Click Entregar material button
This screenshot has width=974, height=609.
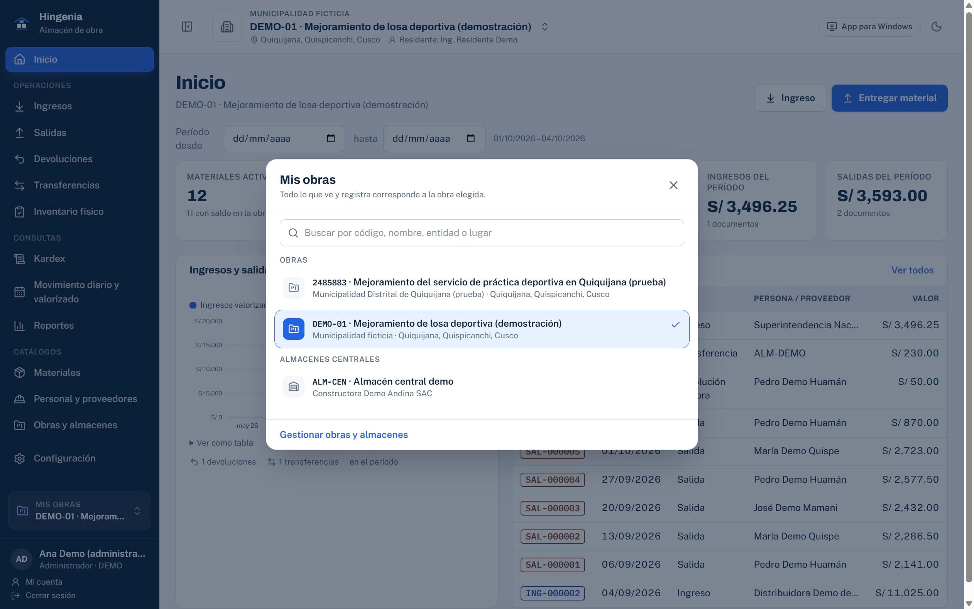889,98
